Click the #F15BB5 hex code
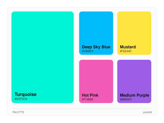This screenshot has width=164, height=123. (88, 99)
